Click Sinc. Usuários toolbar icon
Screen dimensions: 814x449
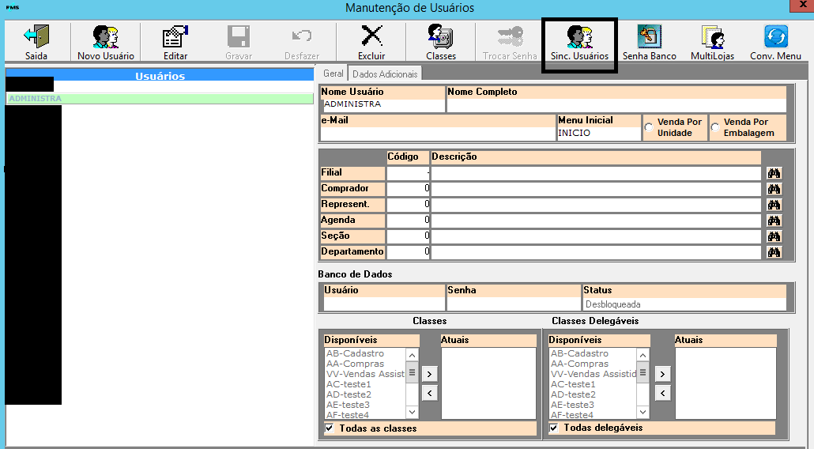tap(579, 44)
